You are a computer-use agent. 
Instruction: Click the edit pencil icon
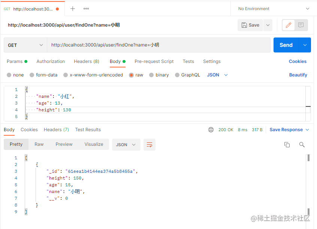click(289, 25)
